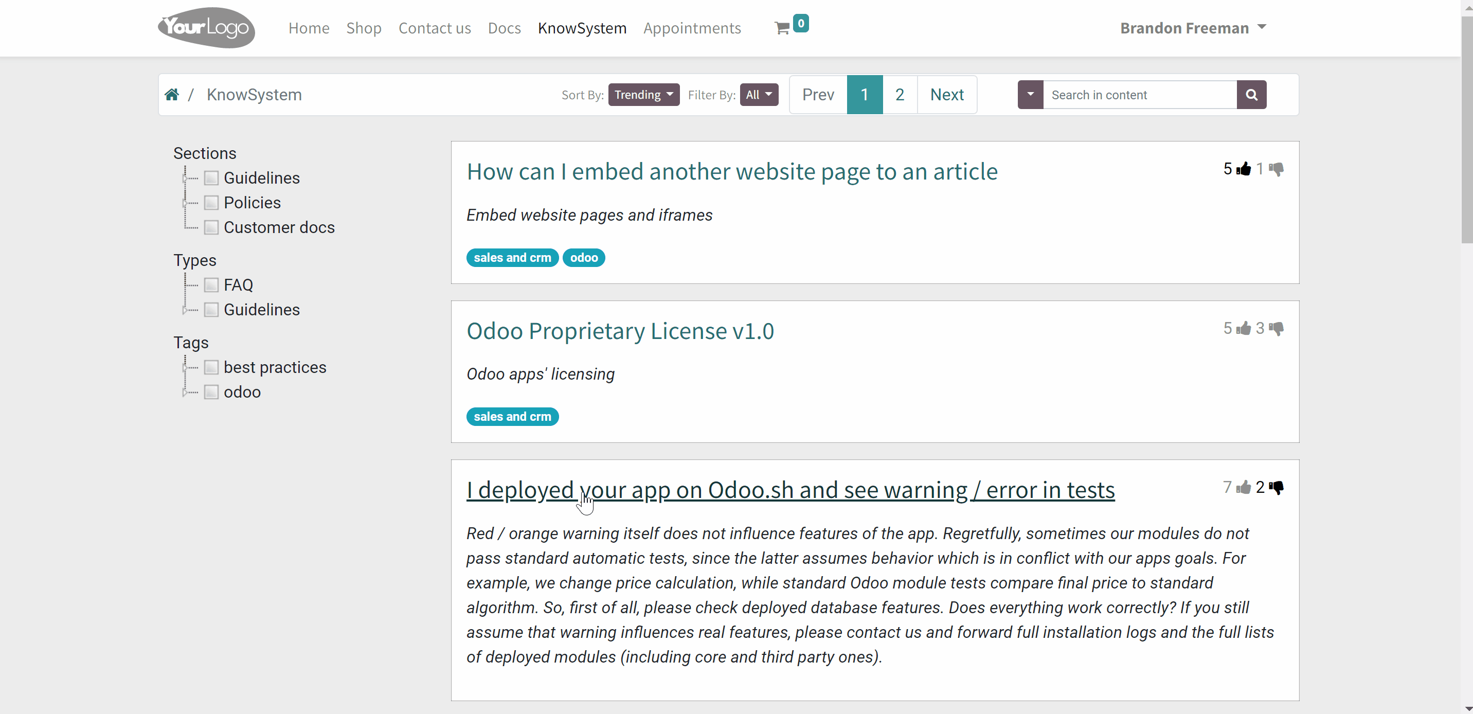
Task: Go to the Home menu
Action: (309, 27)
